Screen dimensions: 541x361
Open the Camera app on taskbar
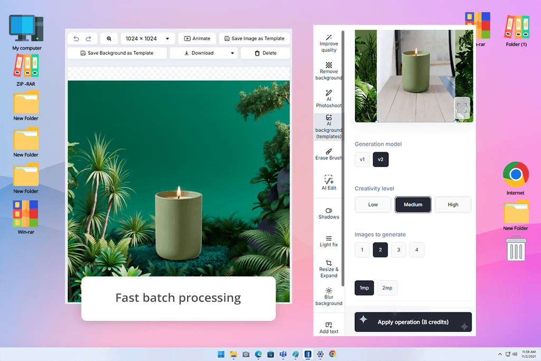[246, 354]
